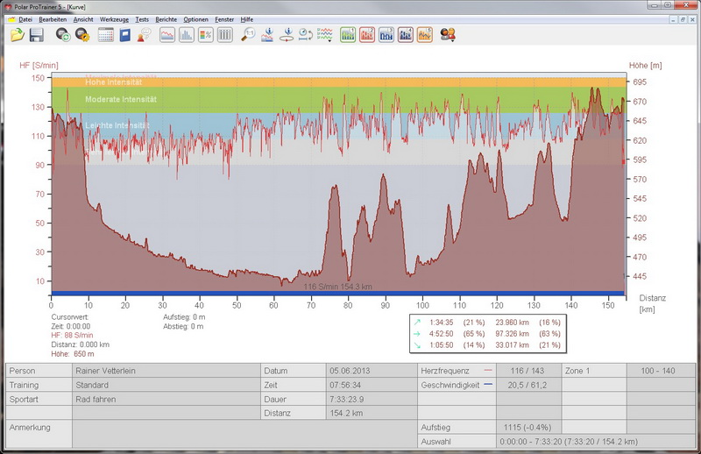Open the calendar view icon
The width and height of the screenshot is (701, 454).
click(x=106, y=35)
